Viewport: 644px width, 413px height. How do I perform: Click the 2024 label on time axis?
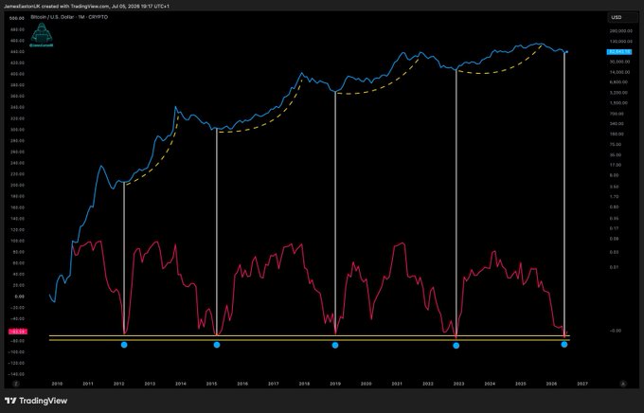click(x=490, y=384)
